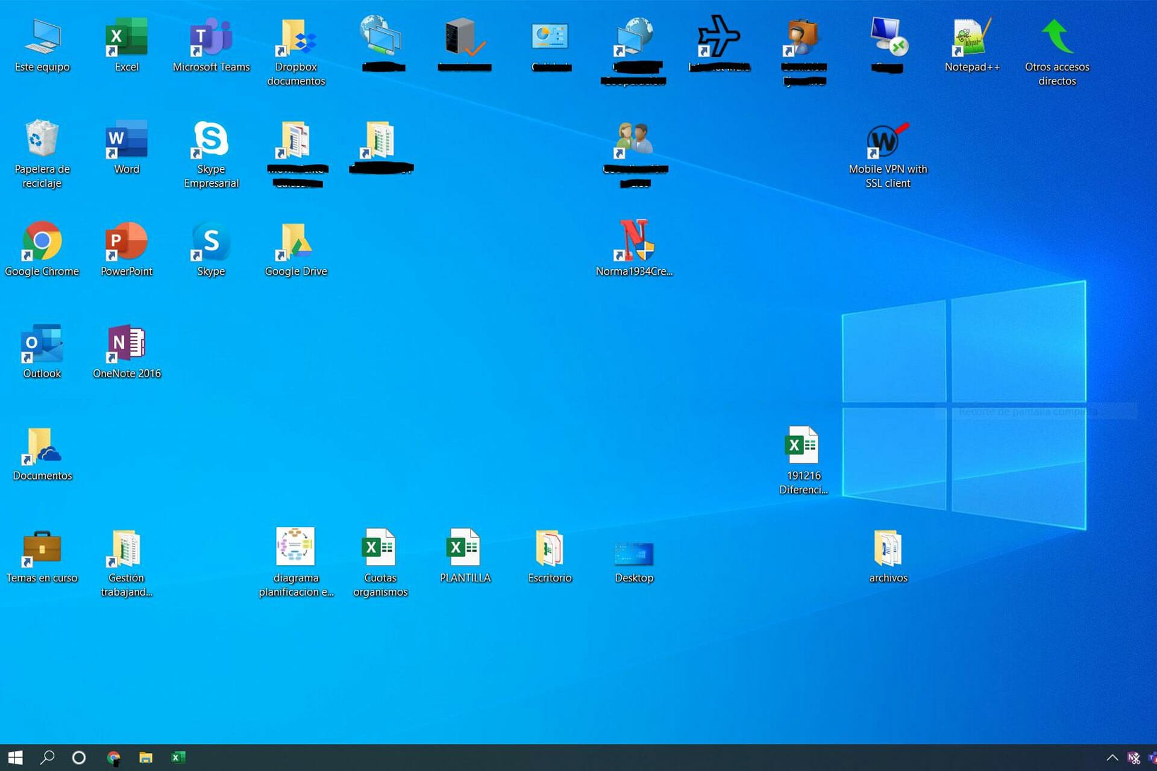Click the black airplane desktop shortcut
Screen dimensions: 1157x771
pyautogui.click(x=718, y=37)
